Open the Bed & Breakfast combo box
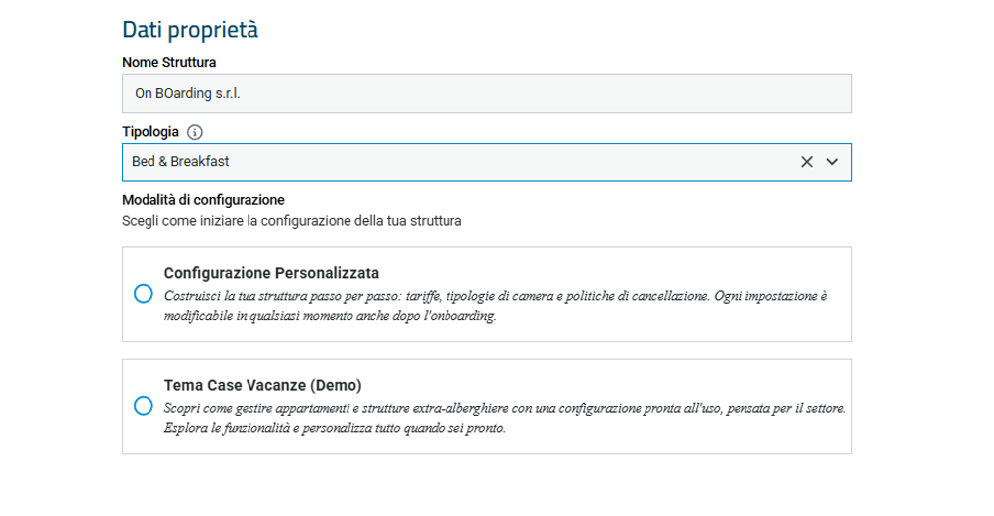This screenshot has width=994, height=516. pos(487,162)
